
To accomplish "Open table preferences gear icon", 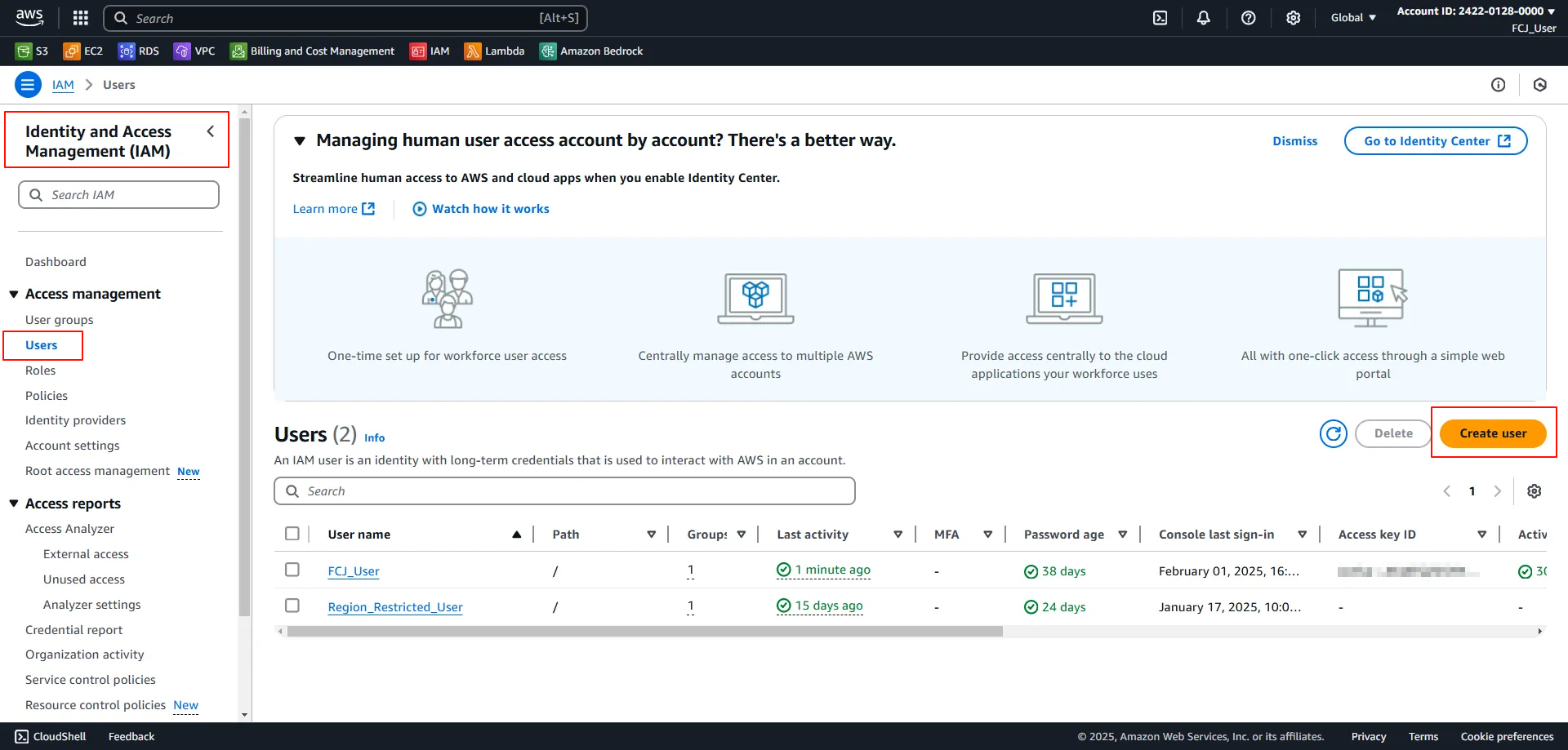I will coord(1535,491).
